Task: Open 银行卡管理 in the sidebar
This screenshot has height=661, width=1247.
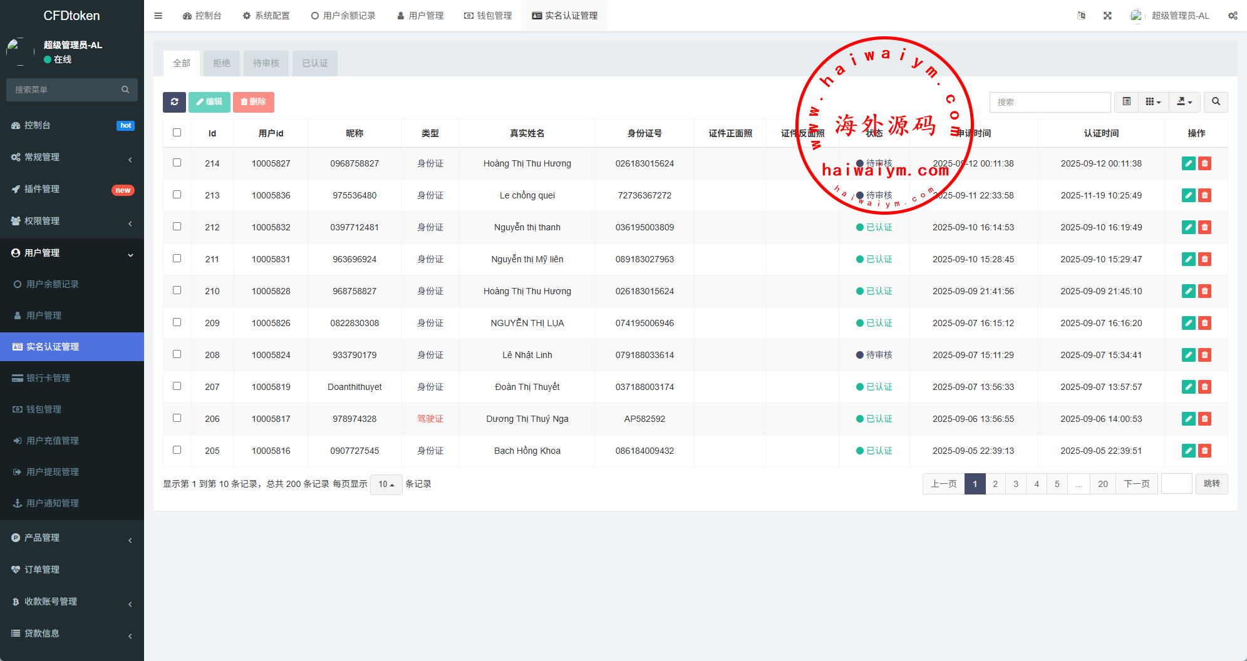Action: (x=48, y=378)
